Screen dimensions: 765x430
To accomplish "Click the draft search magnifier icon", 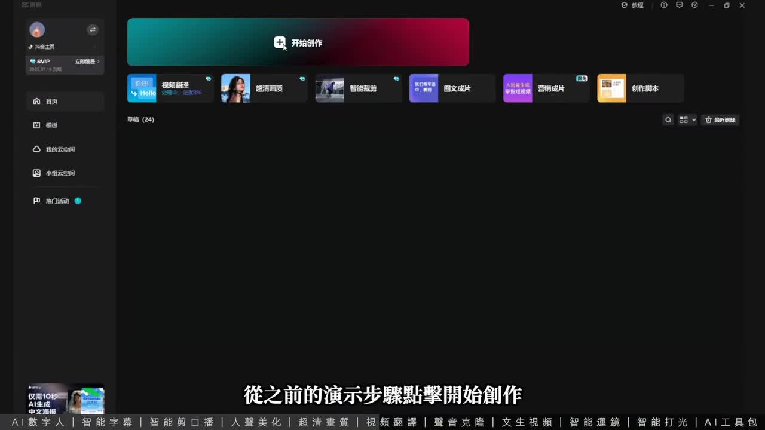I will click(x=668, y=120).
